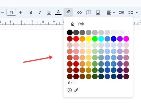Image resolution: width=141 pixels, height=103 pixels.
Task: Add a comment with the comment icon
Action: [89, 13]
